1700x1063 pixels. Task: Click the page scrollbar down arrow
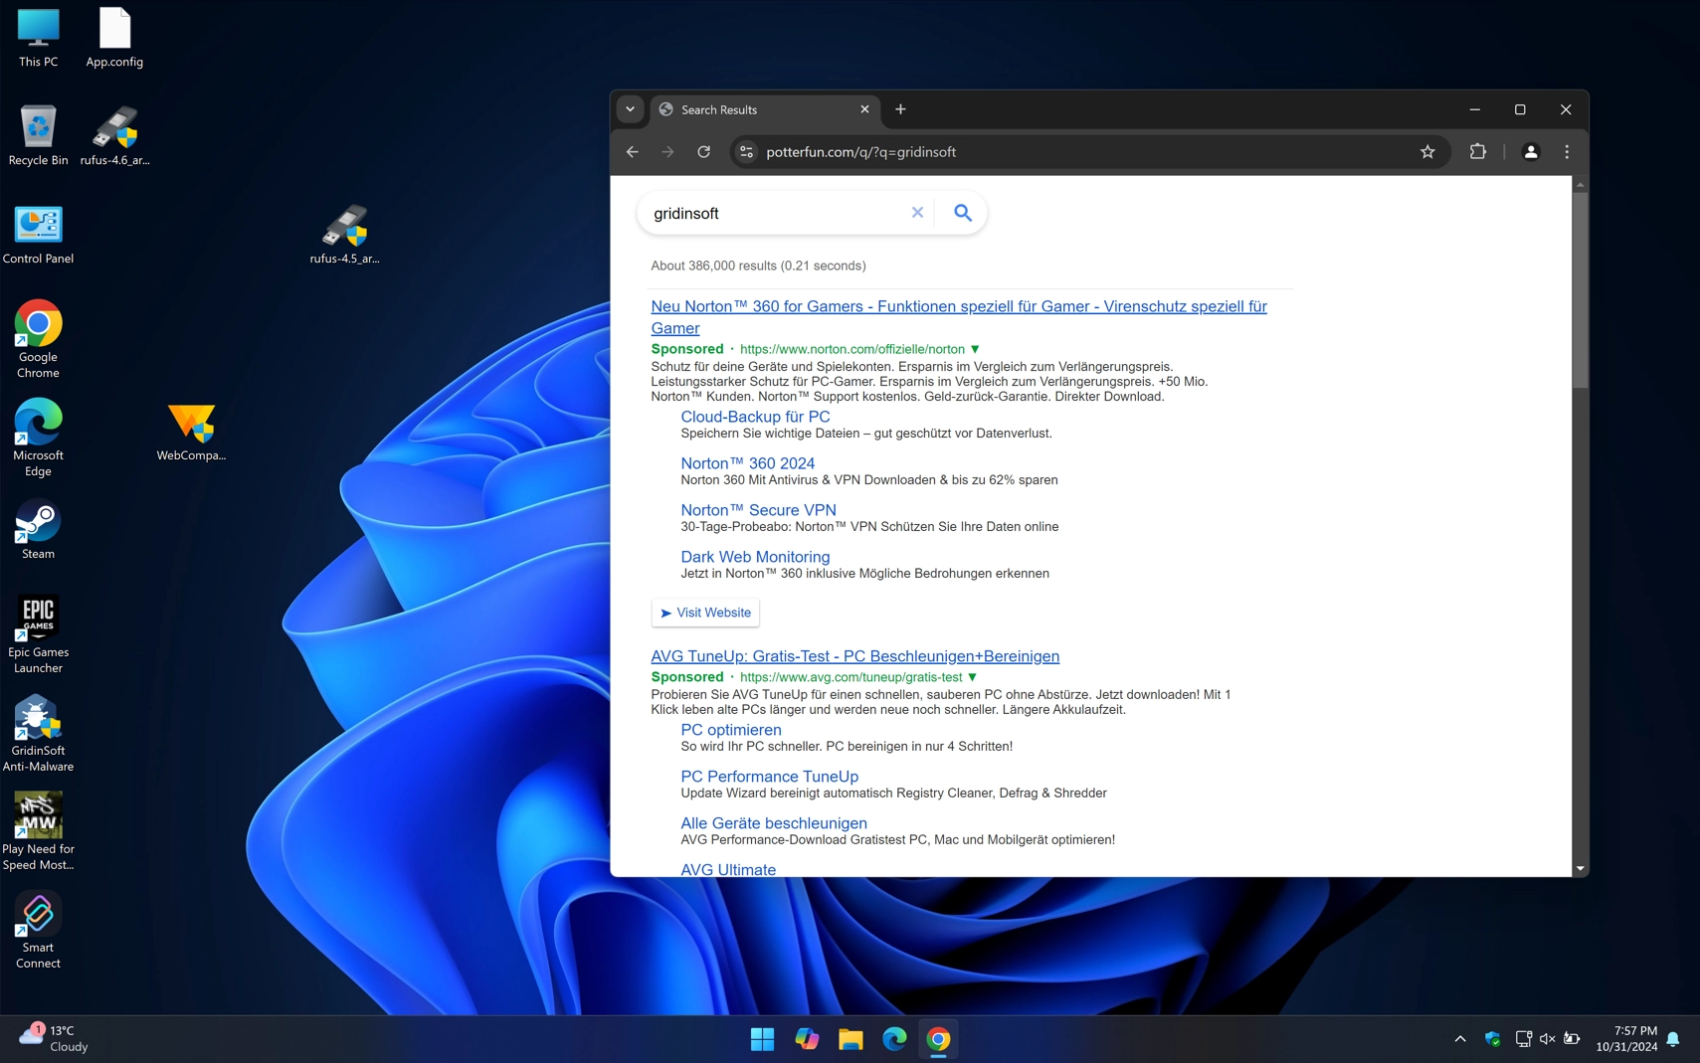click(1580, 866)
